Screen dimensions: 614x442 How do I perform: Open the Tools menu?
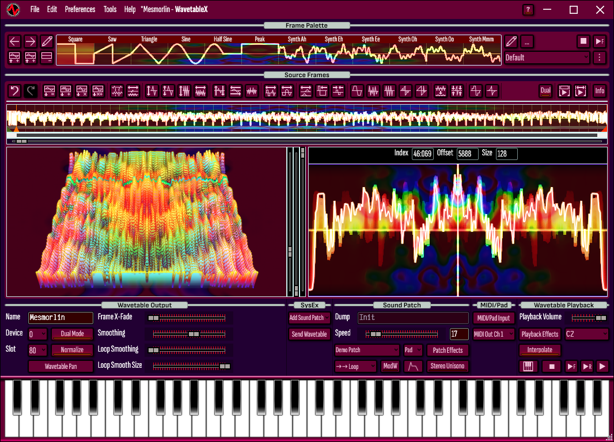tap(110, 9)
